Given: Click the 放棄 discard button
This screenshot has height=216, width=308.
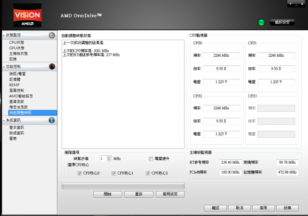Looking at the screenshot, I should click(x=288, y=208).
